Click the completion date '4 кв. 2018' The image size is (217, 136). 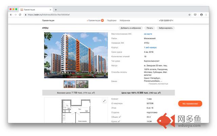tap(149, 52)
